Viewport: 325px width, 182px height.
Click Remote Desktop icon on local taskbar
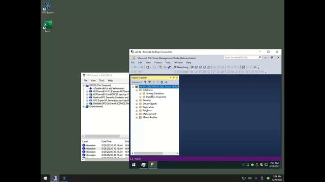55,178
